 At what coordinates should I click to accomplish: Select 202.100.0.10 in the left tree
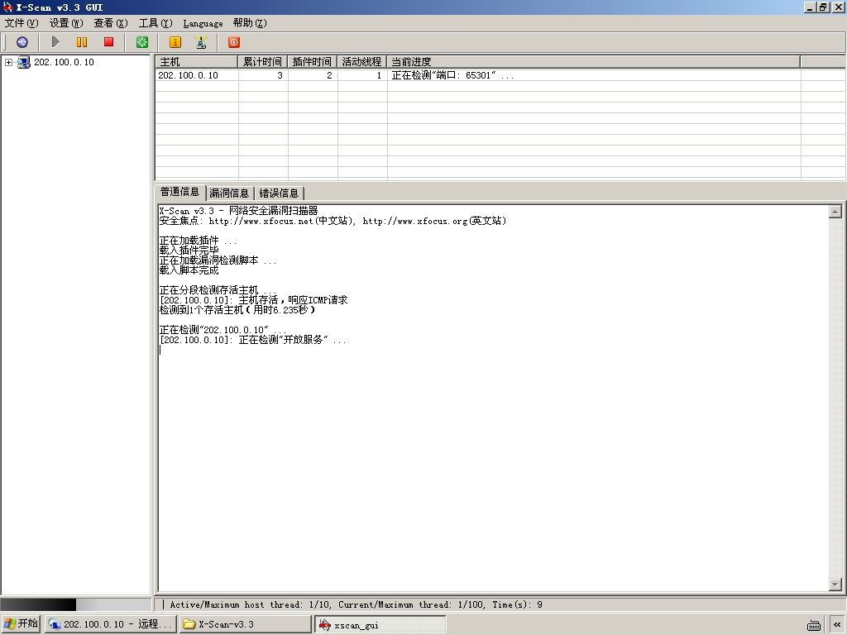[x=64, y=62]
